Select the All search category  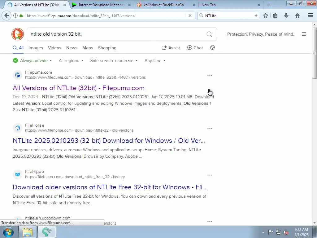(18, 48)
